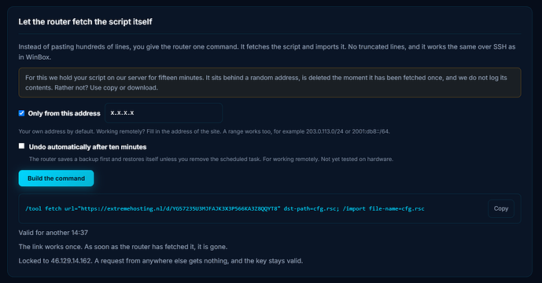Screen dimensions: 542x283
Task: Select the 'Let the router fetch the script itself' heading
Action: (85, 22)
